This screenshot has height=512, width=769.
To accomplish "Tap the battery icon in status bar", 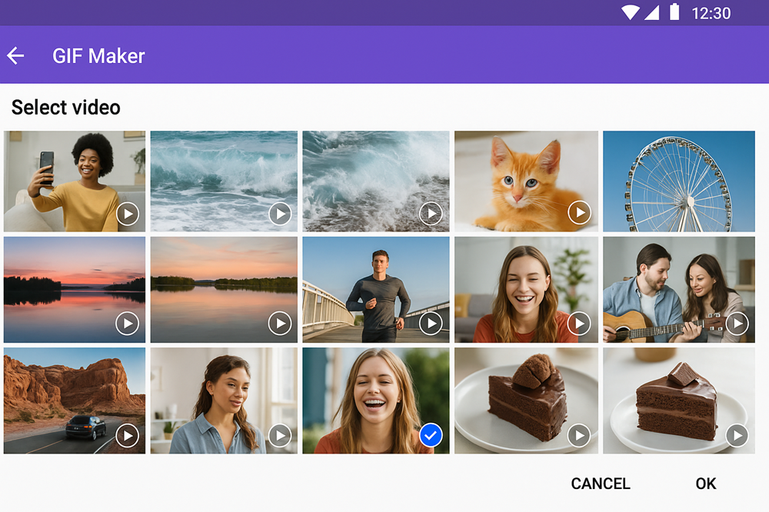I will tap(674, 12).
